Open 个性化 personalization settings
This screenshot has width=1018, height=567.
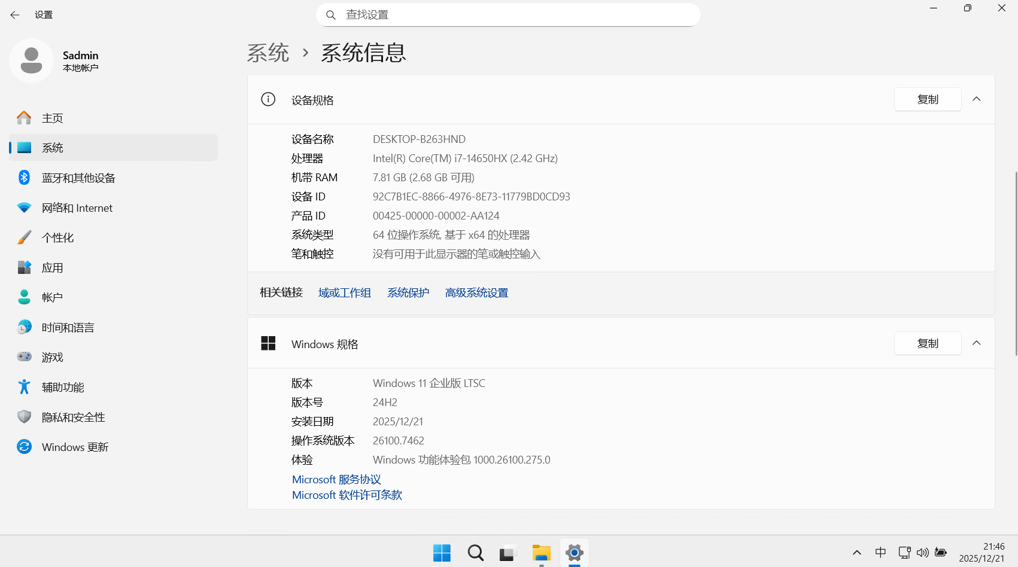click(x=57, y=237)
